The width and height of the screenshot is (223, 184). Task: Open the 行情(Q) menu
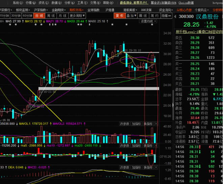tap(31, 3)
